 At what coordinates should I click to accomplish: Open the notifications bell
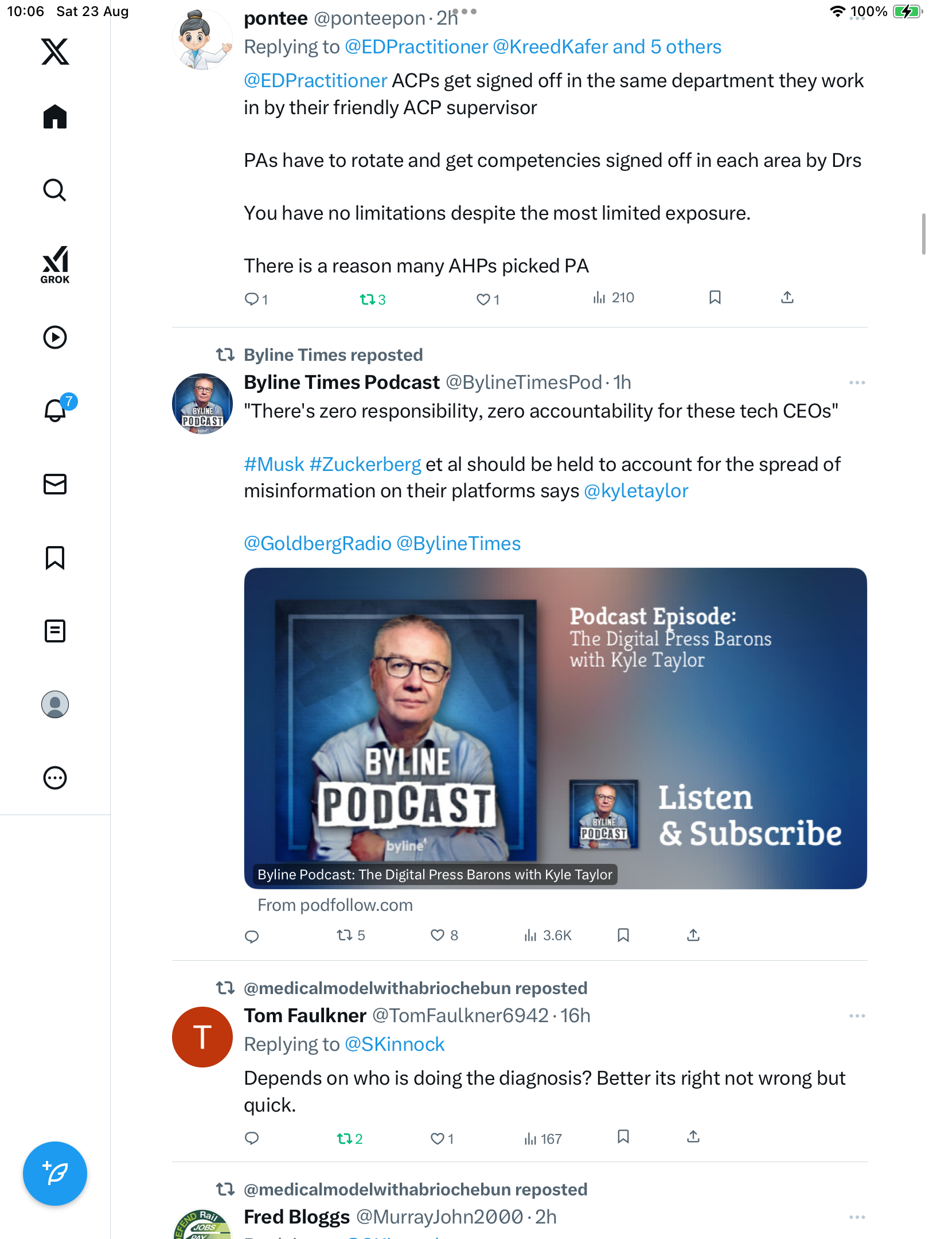click(x=55, y=410)
